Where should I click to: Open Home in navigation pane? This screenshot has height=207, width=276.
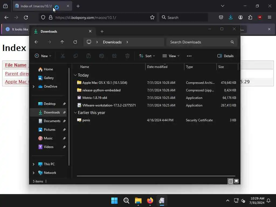[x=49, y=69]
